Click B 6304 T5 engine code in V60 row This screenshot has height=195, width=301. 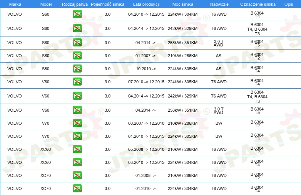pos(257,111)
